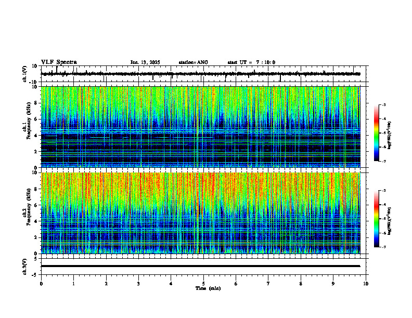Screen dimensions: 412x318
Task: Click the '4' kHz tick on ch.1 frequency axis
Action: coord(36,136)
